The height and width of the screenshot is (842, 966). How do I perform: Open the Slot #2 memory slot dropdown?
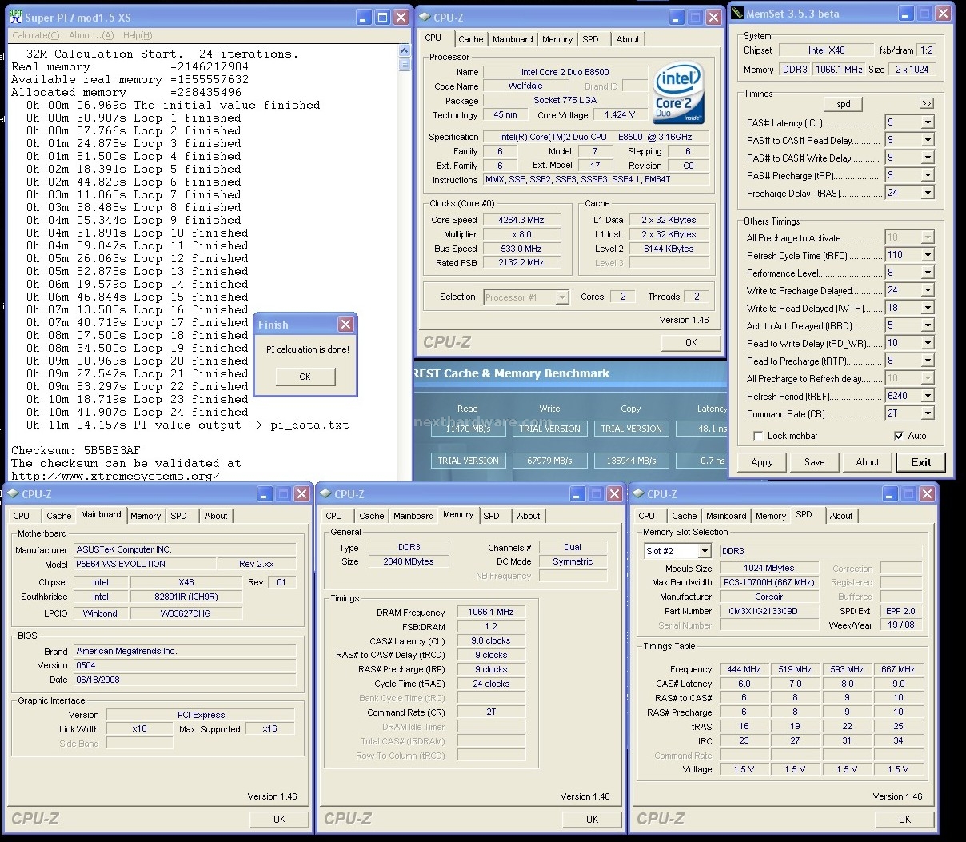tap(705, 551)
